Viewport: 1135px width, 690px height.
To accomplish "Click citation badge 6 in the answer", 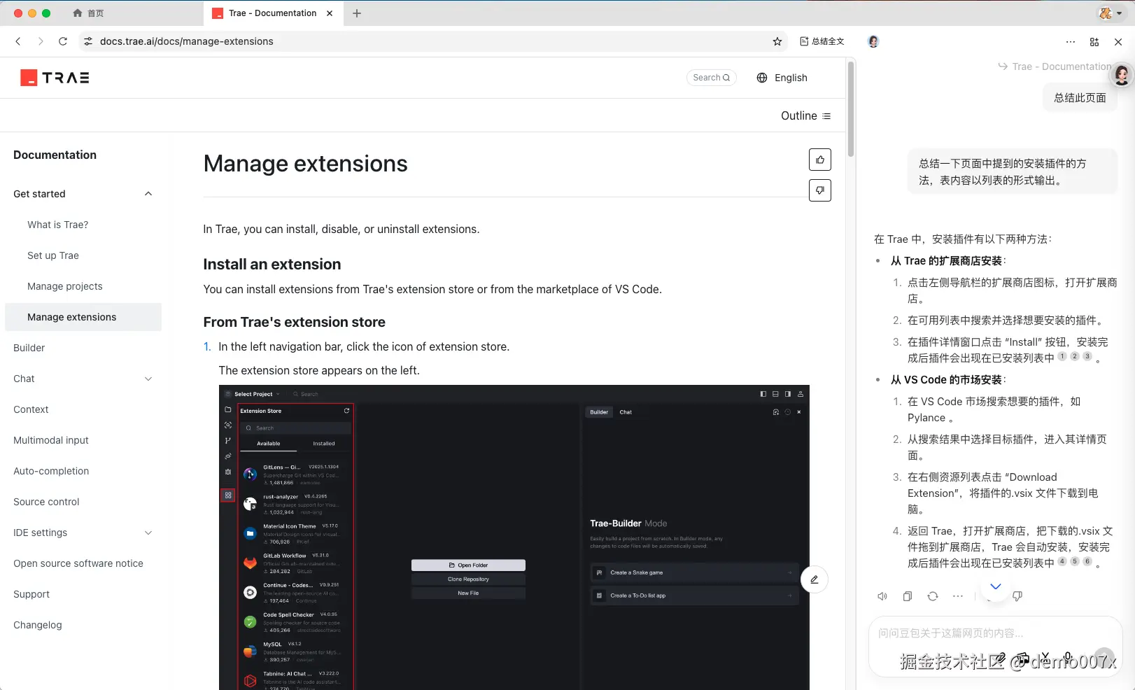I will [1087, 561].
